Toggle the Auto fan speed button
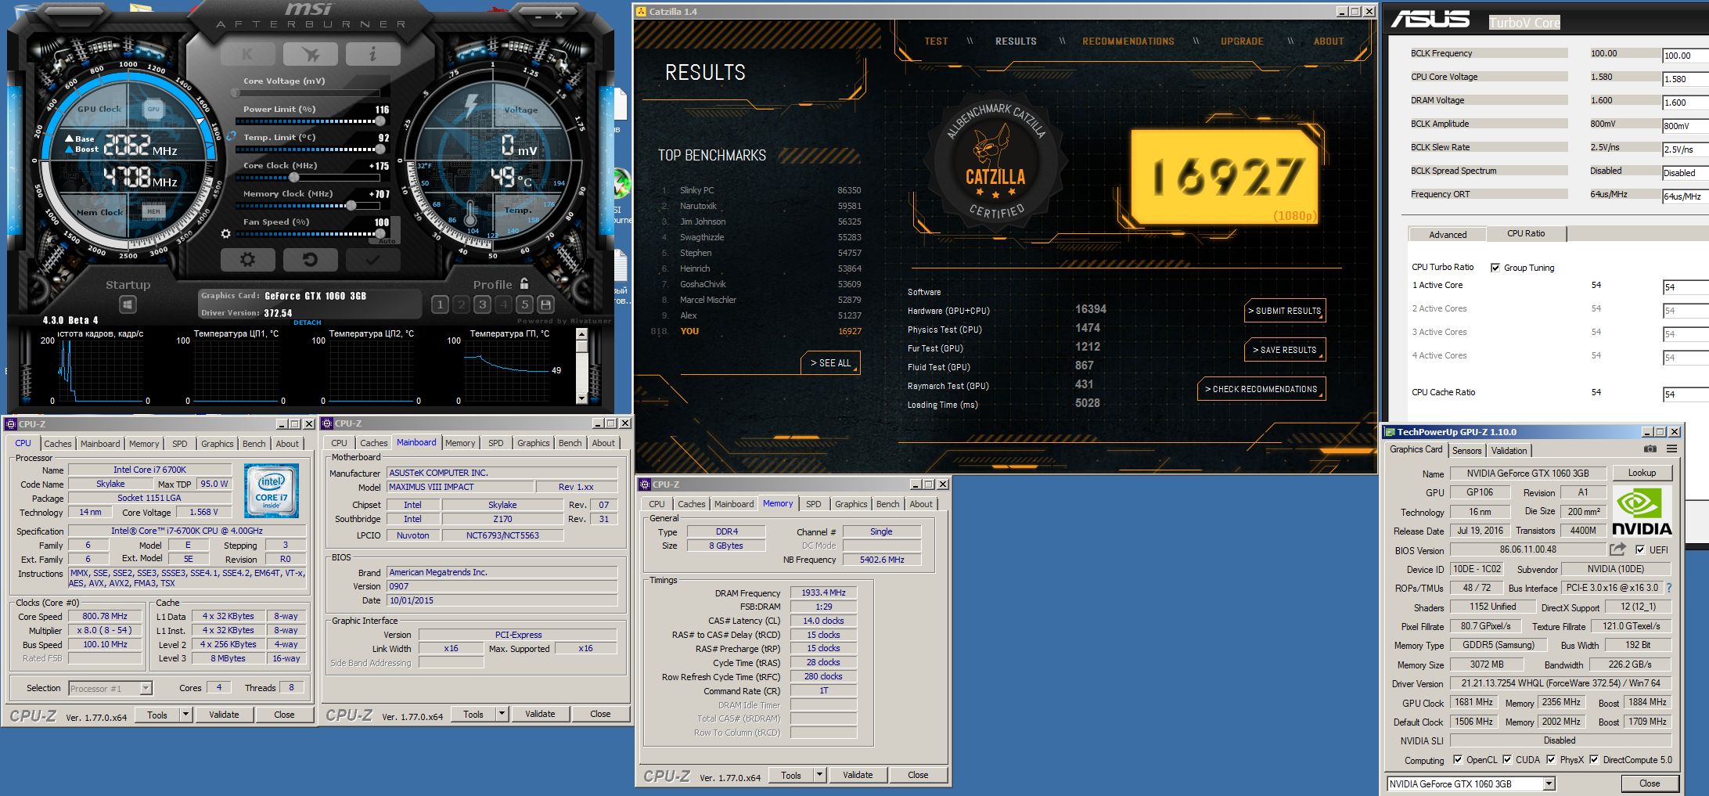The image size is (1709, 796). coord(387,241)
